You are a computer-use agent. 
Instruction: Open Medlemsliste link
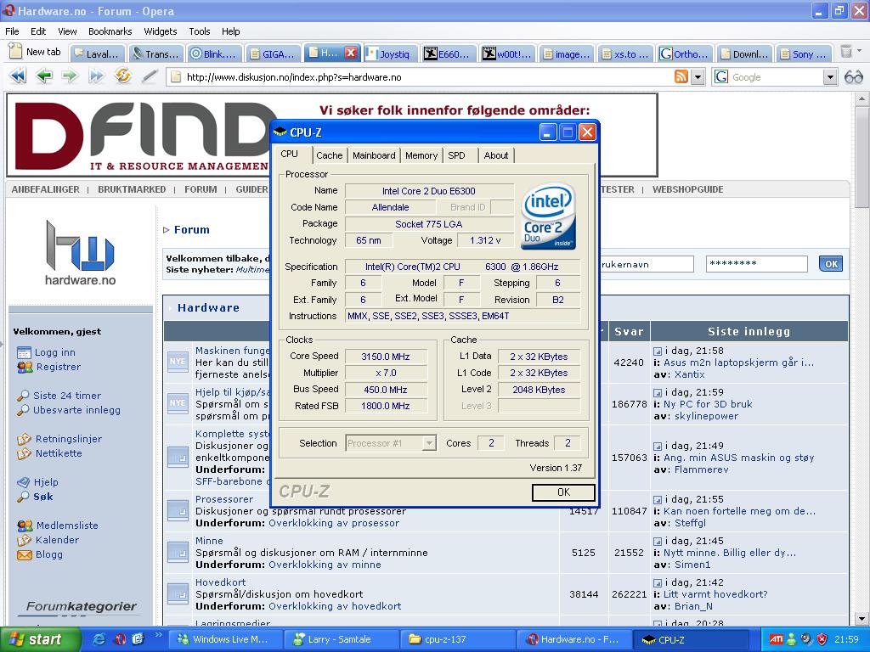67,525
